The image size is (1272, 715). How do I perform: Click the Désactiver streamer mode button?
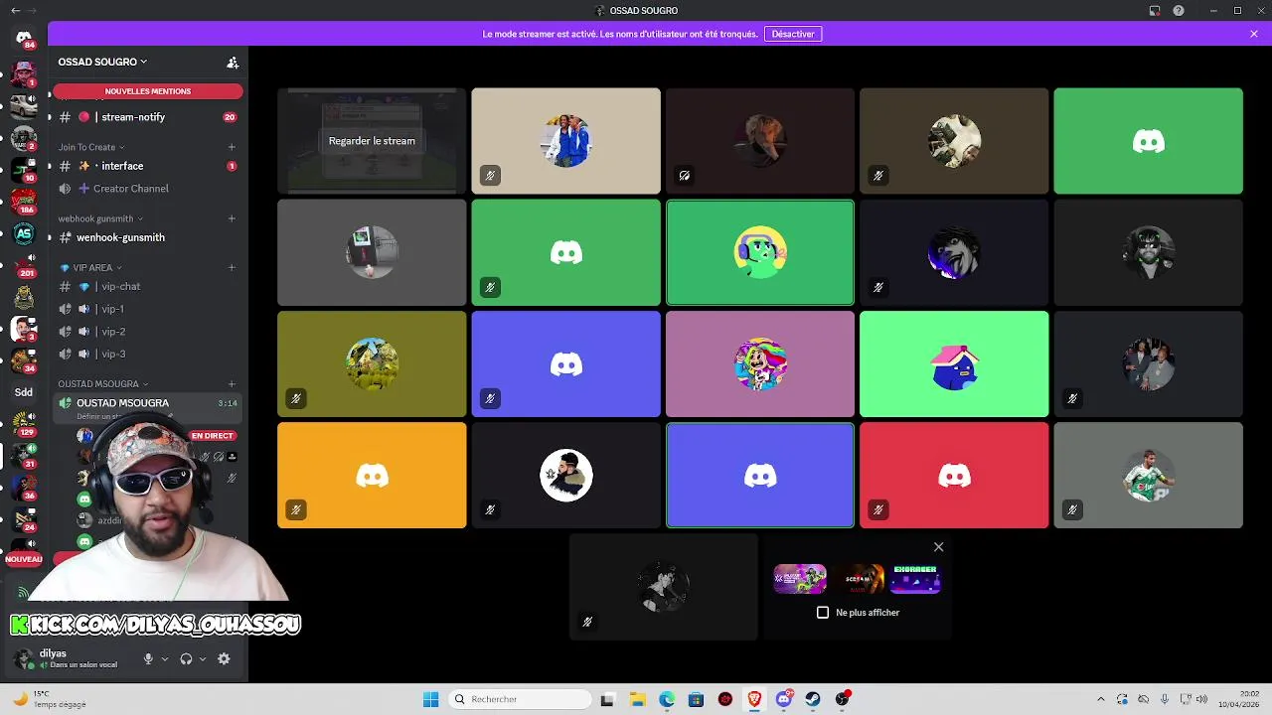click(793, 34)
